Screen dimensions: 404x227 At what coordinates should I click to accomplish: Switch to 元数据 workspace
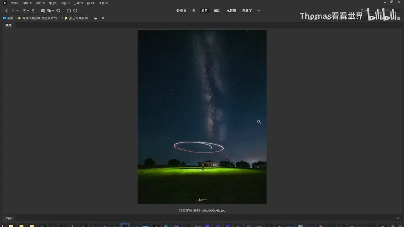(x=231, y=11)
